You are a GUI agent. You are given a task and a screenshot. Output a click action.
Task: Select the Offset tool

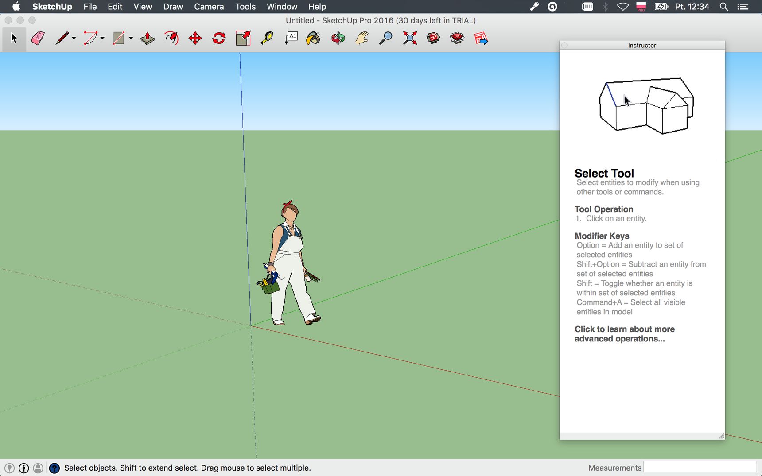pyautogui.click(x=171, y=39)
